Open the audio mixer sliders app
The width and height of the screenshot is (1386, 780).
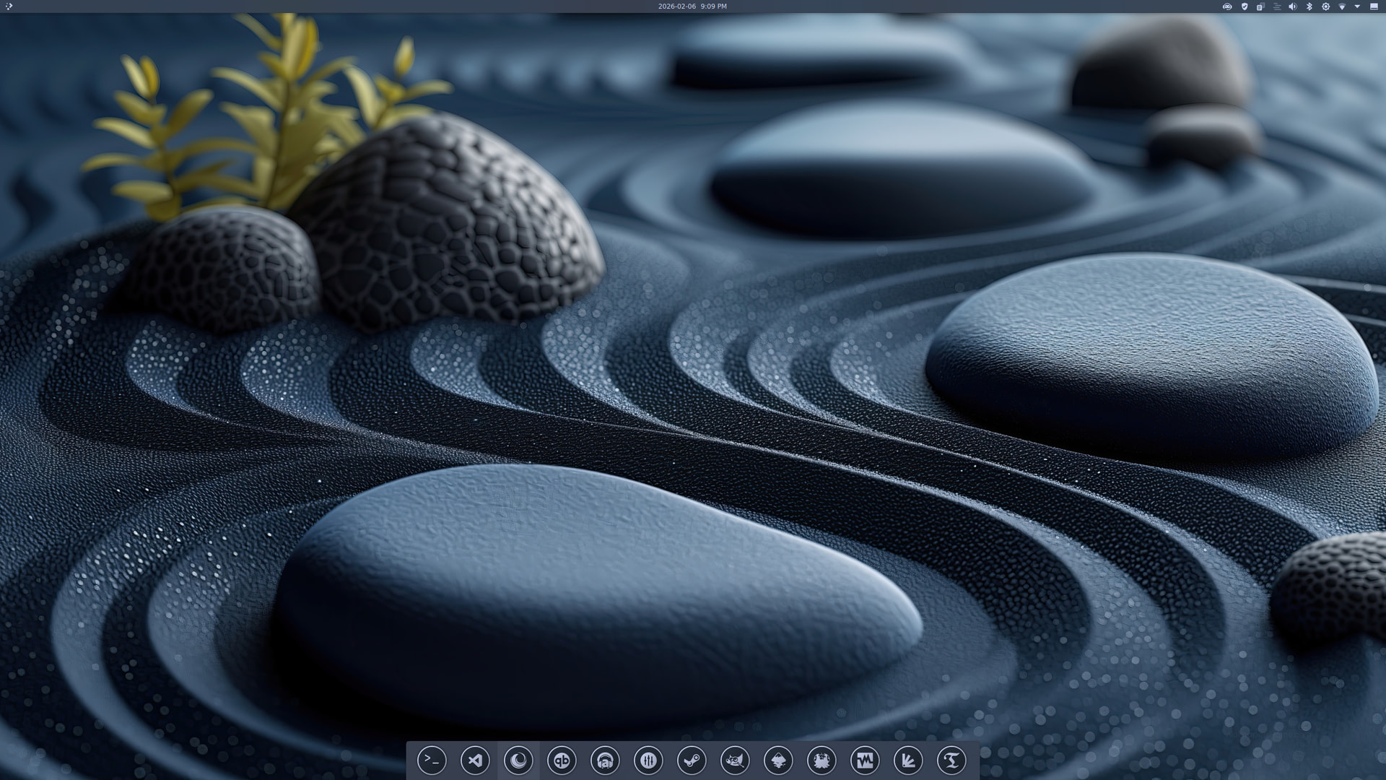point(648,760)
